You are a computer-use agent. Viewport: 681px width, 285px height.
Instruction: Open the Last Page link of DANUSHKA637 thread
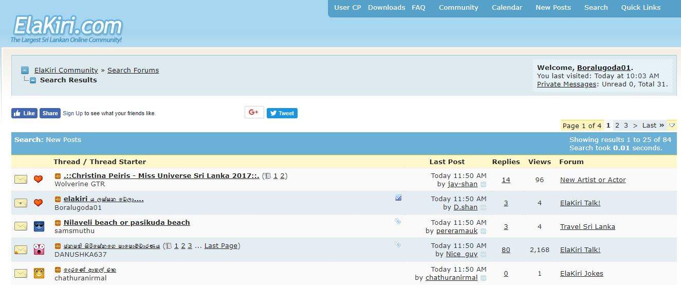click(x=221, y=246)
